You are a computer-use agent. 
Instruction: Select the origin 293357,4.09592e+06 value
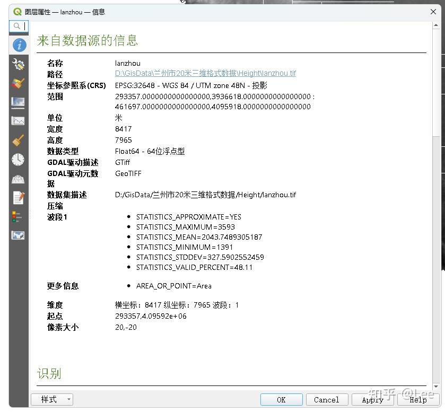151,316
